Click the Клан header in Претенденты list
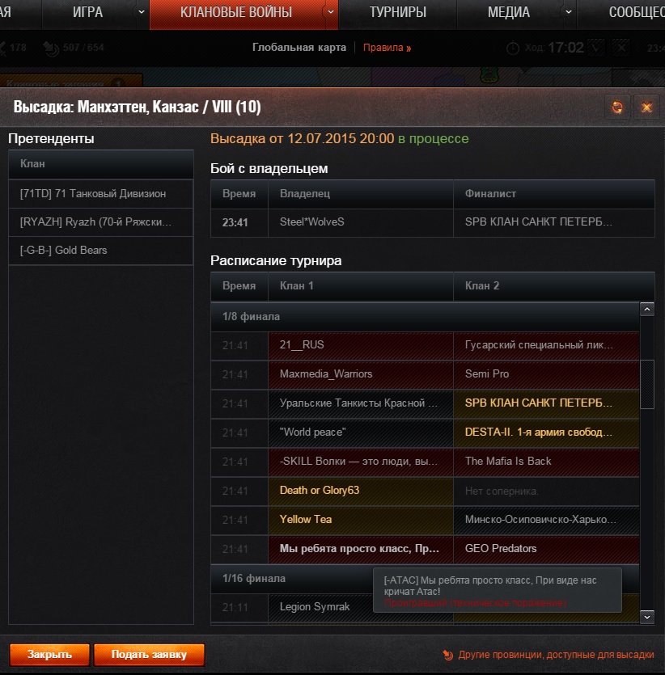Image resolution: width=665 pixels, height=675 pixels. (101, 164)
